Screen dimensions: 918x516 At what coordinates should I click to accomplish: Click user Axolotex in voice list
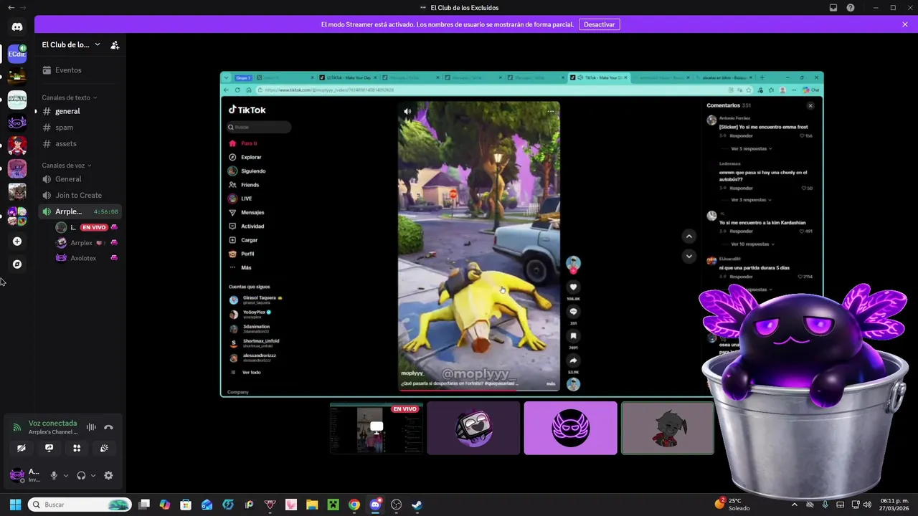point(86,258)
